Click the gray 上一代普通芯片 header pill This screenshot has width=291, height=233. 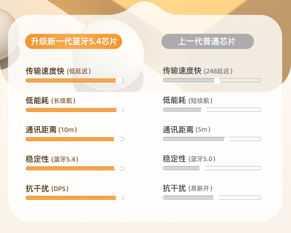point(207,41)
